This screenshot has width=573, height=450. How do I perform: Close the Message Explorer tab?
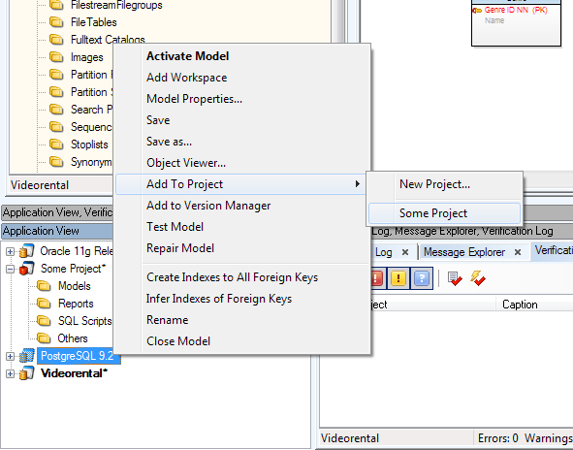tap(518, 252)
